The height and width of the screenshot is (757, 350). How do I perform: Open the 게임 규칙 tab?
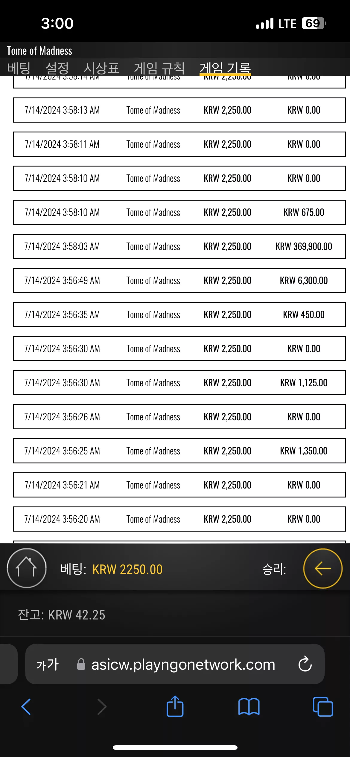click(159, 68)
